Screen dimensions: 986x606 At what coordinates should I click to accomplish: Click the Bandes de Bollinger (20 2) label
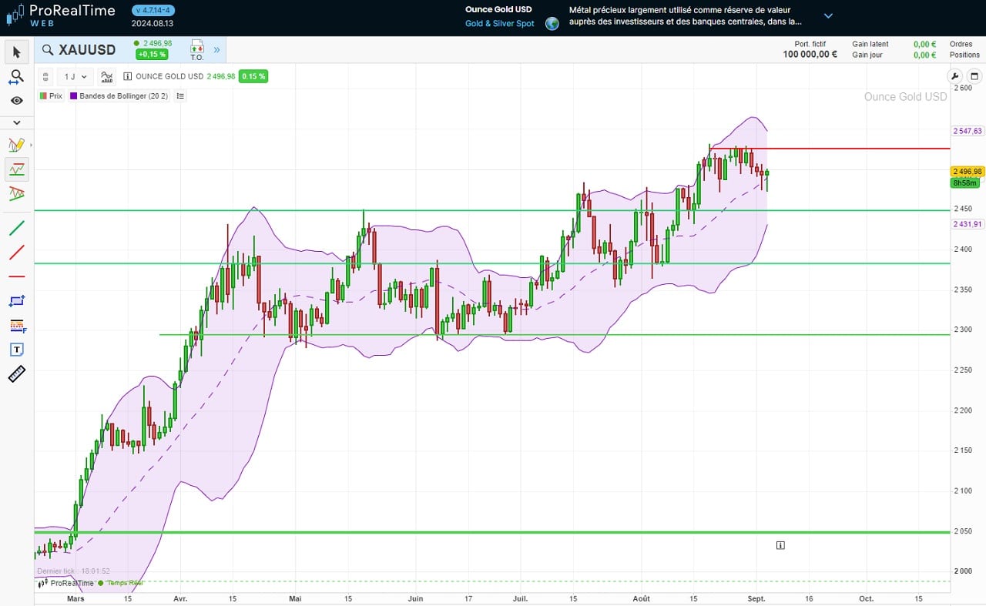click(123, 96)
